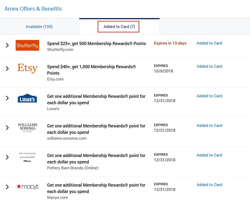This screenshot has width=250, height=201.
Task: Open the Amex Offers & Benefits heading link
Action: (33, 9)
